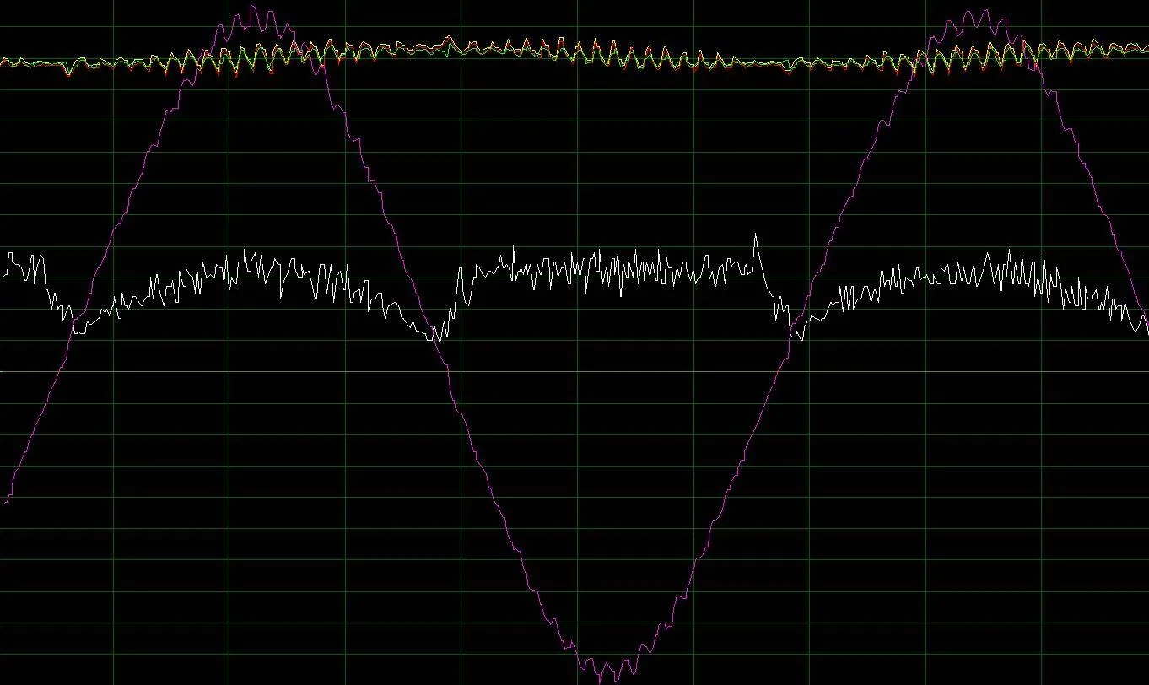The height and width of the screenshot is (685, 1149).
Task: Click the magenta trace end at right edge
Action: point(1146,313)
